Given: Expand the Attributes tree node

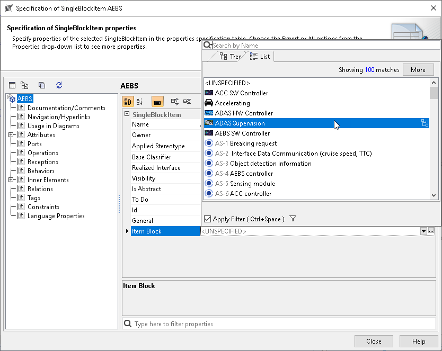Looking at the screenshot, I should click(x=11, y=135).
